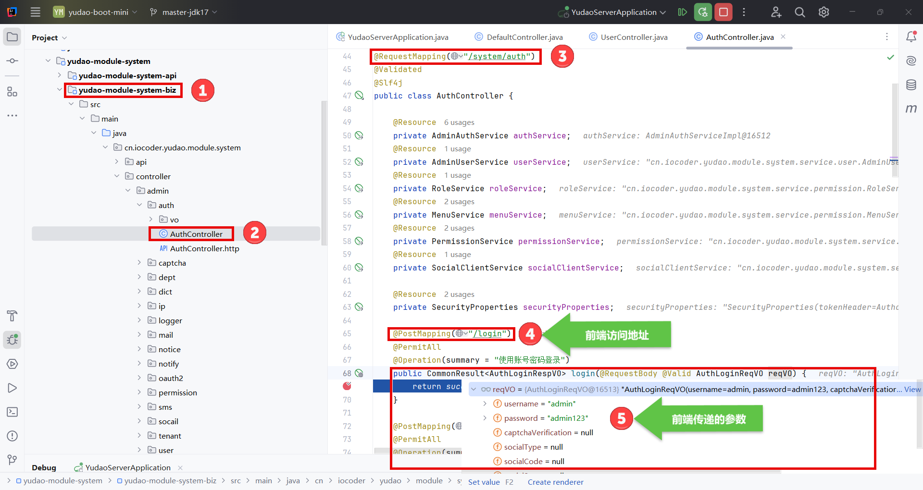Open the Services tool window
This screenshot has width=923, height=490.
tap(12, 364)
